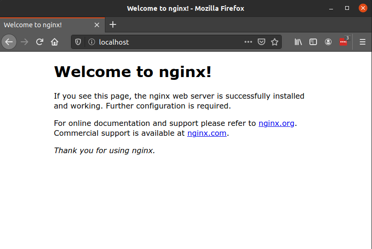Click the forward navigation arrow
372x249 pixels.
tap(24, 42)
